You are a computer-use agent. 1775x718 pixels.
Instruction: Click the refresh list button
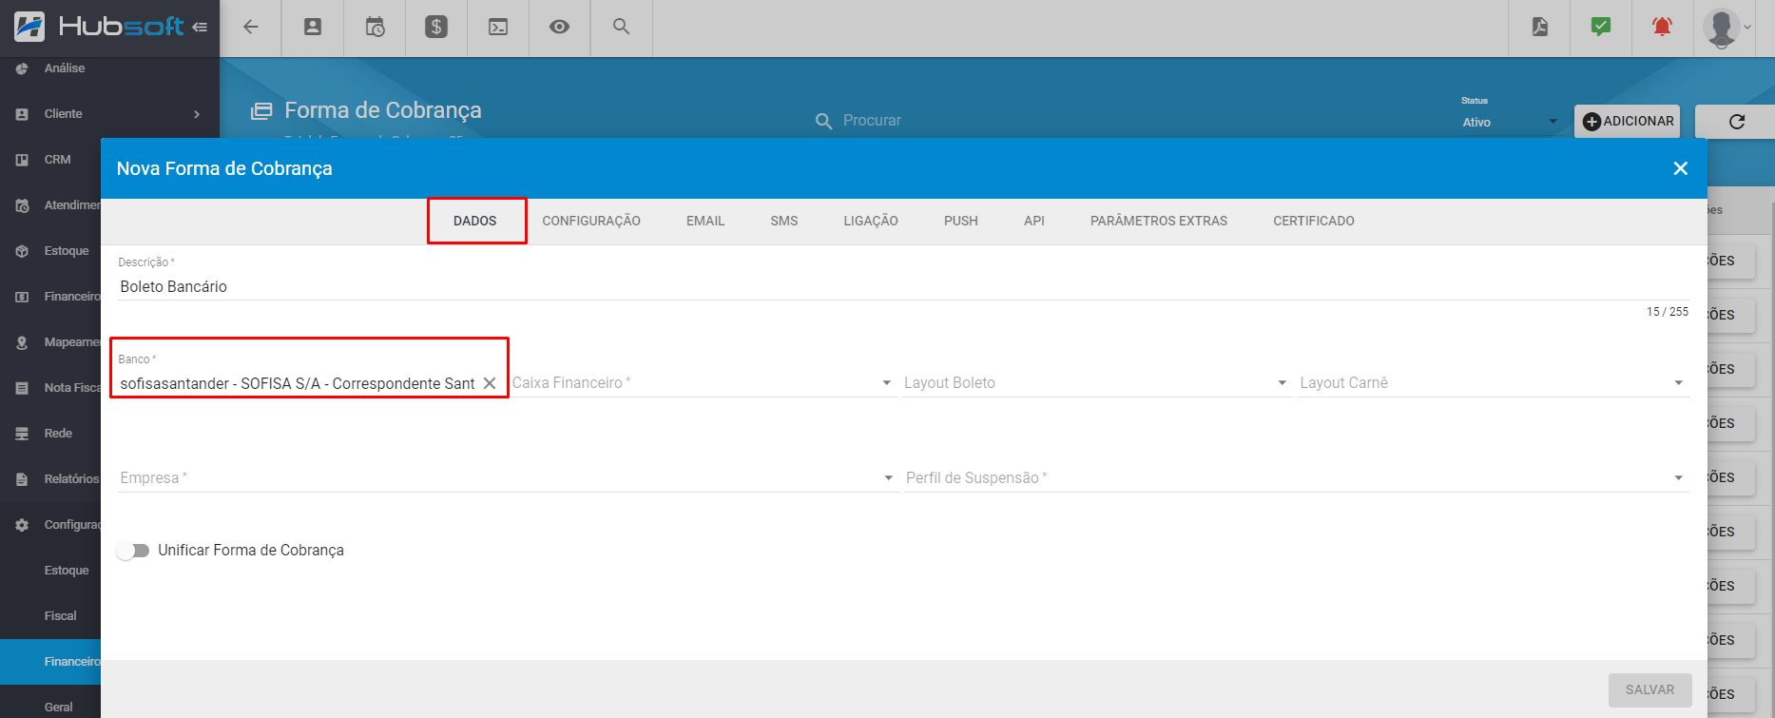(x=1736, y=122)
